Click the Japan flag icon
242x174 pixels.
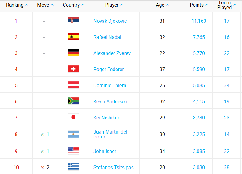click(x=73, y=118)
